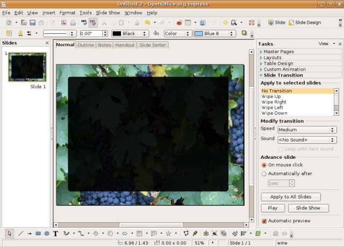Viewport: 344px width, 247px height.
Task: Select the Rectangle tool
Action: click(x=38, y=234)
